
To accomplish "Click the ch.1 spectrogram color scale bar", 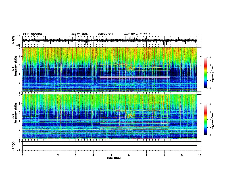I will 206,73.
